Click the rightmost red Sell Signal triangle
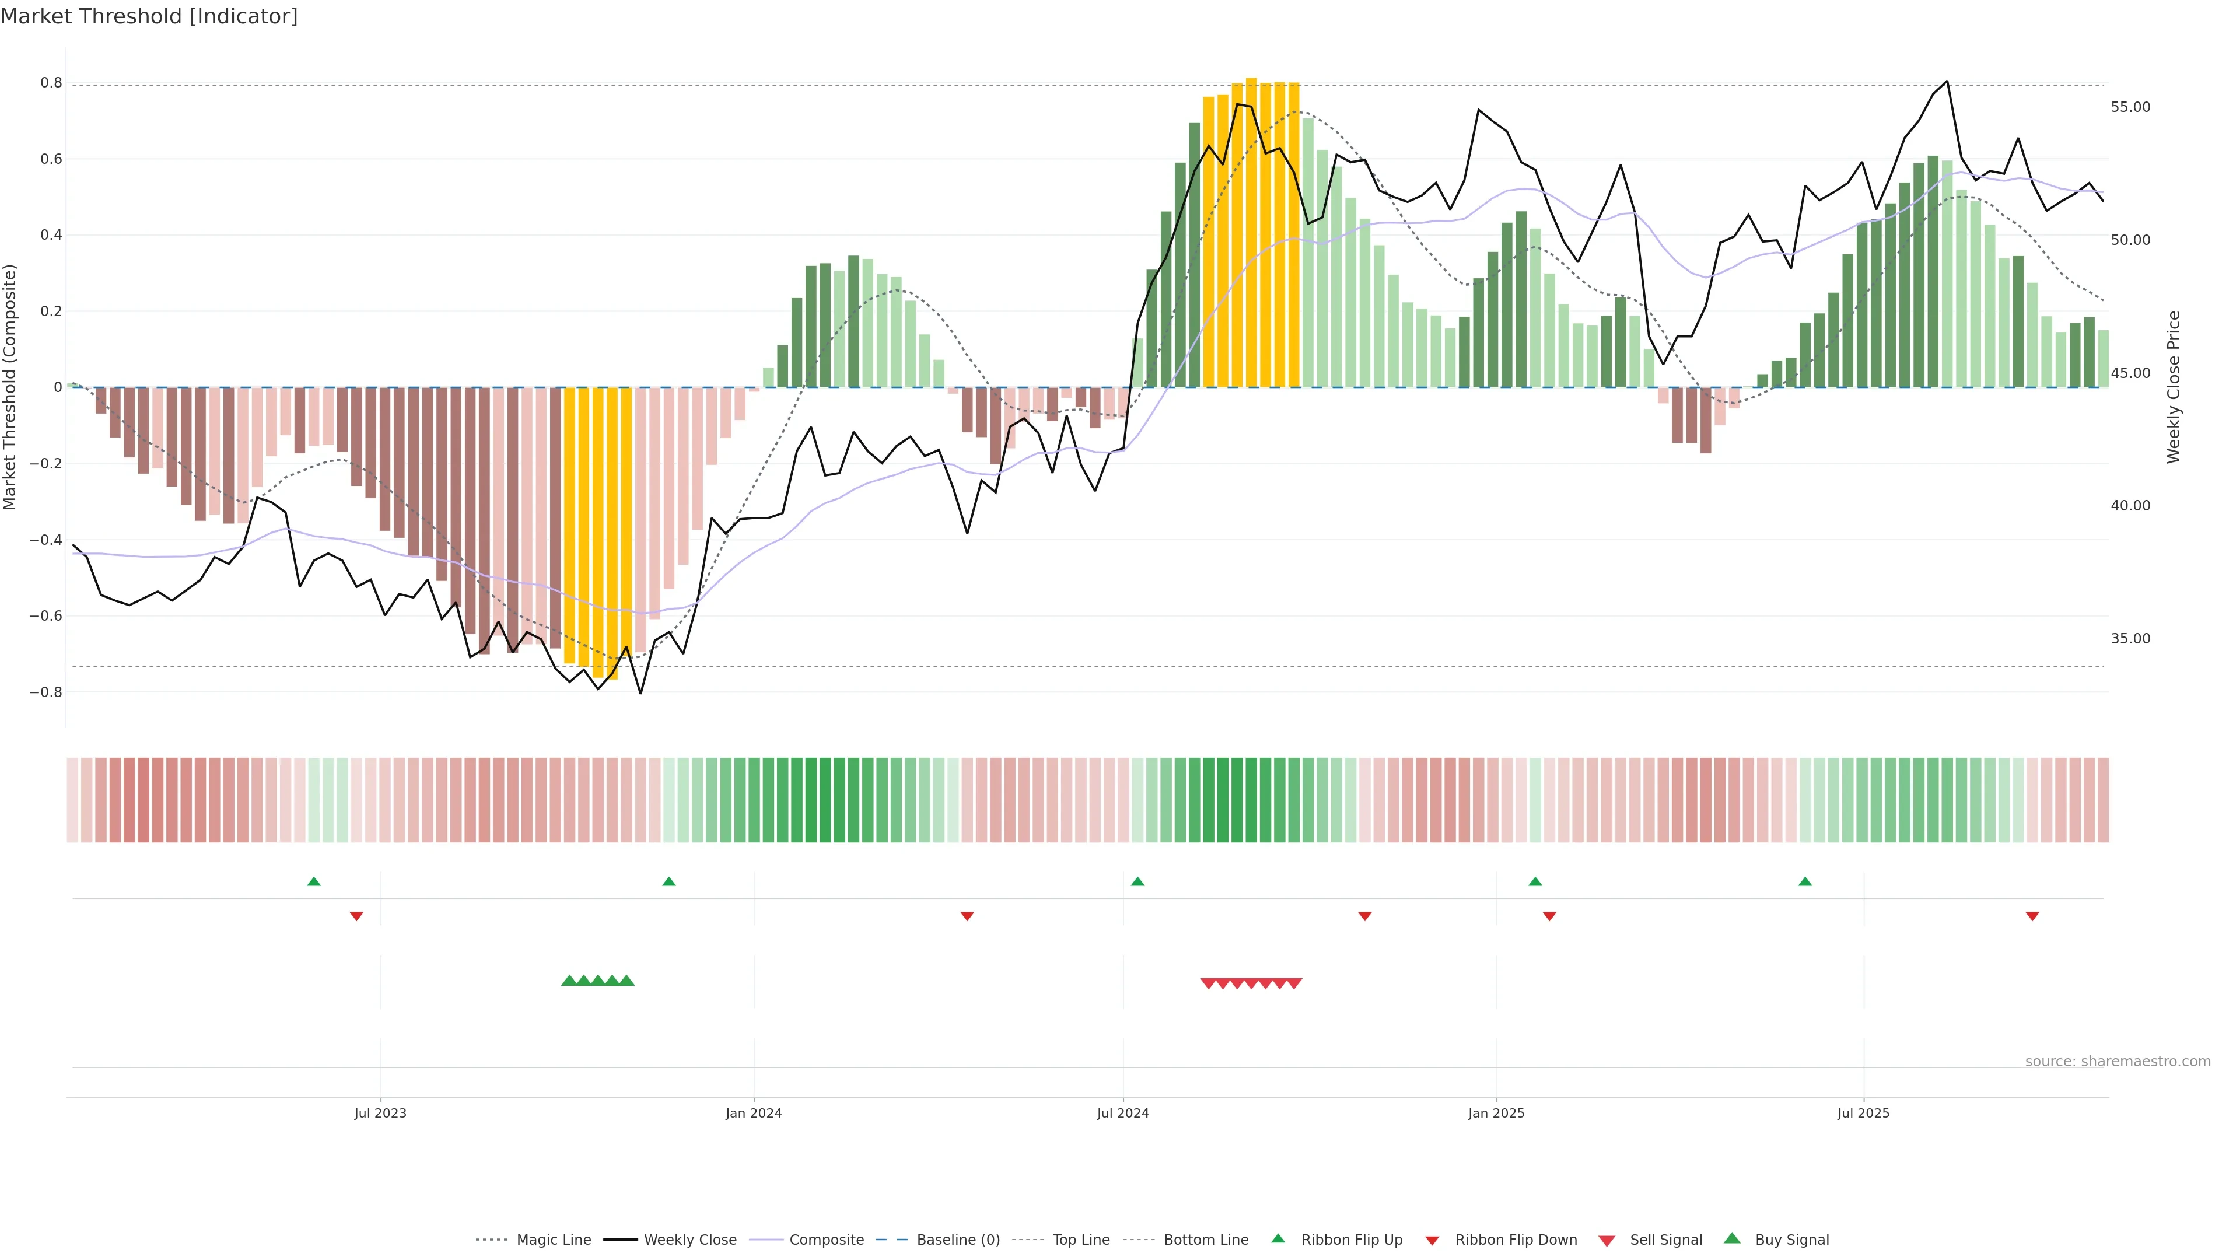Image resolution: width=2240 pixels, height=1260 pixels. coord(1294,984)
